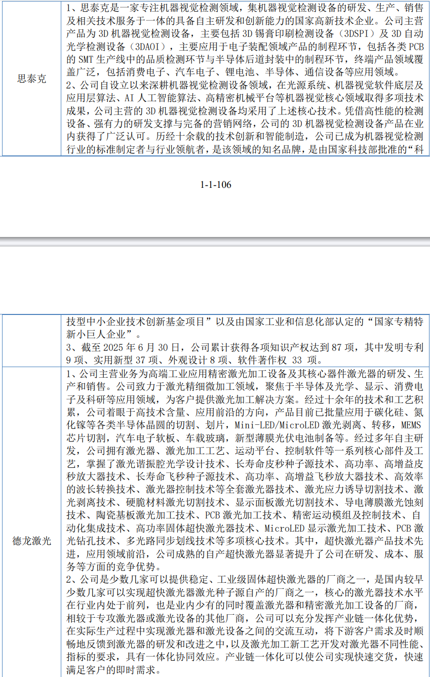Click the company name cell 思泰克
The width and height of the screenshot is (430, 677).
tap(31, 79)
